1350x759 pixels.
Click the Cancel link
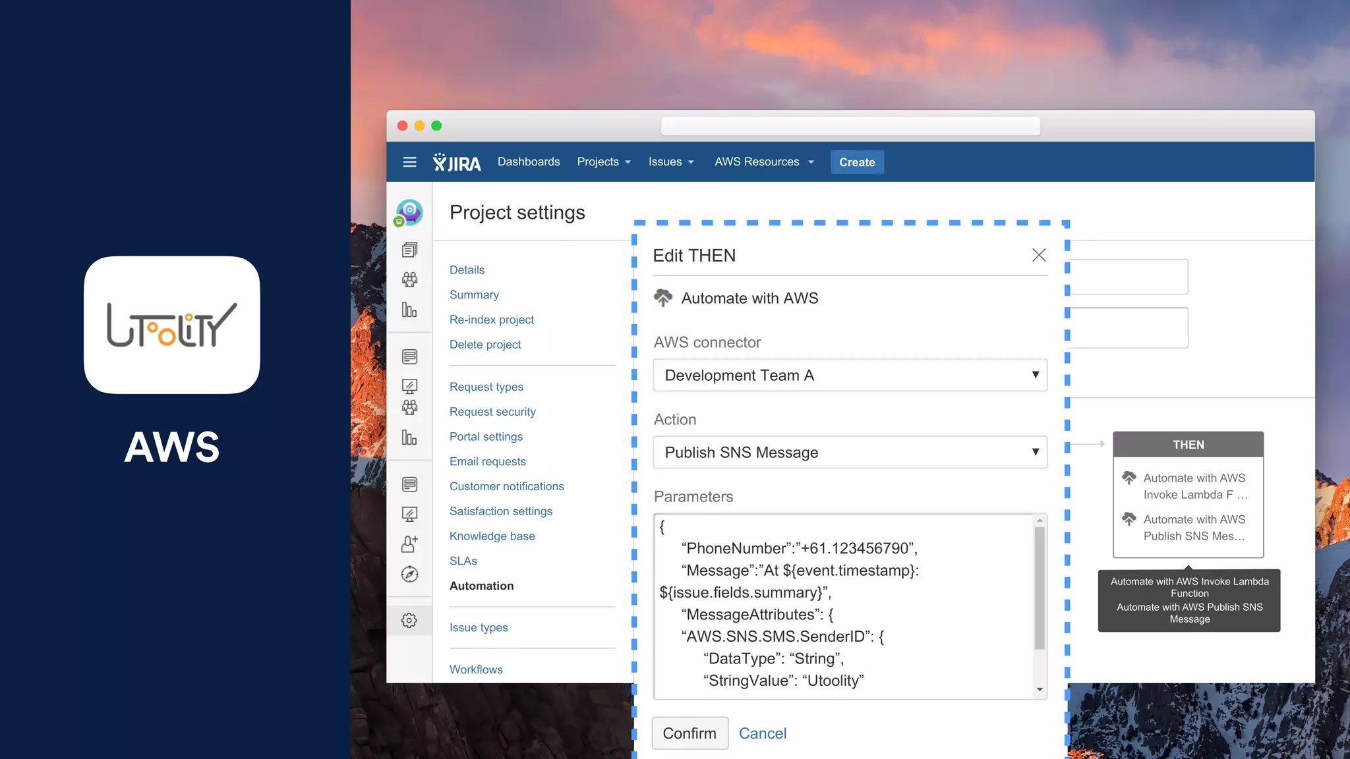(x=762, y=733)
